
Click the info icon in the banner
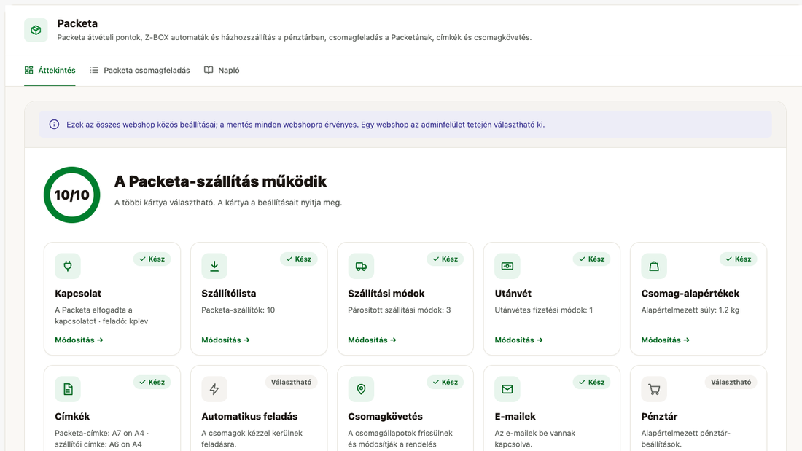tap(54, 125)
